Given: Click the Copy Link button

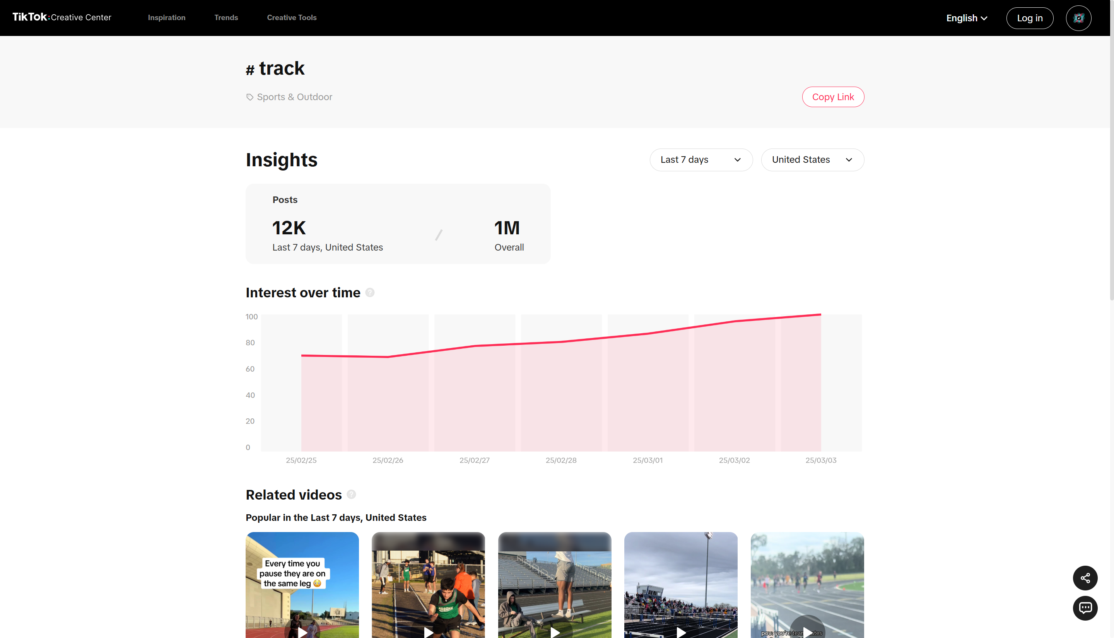Looking at the screenshot, I should coord(833,97).
